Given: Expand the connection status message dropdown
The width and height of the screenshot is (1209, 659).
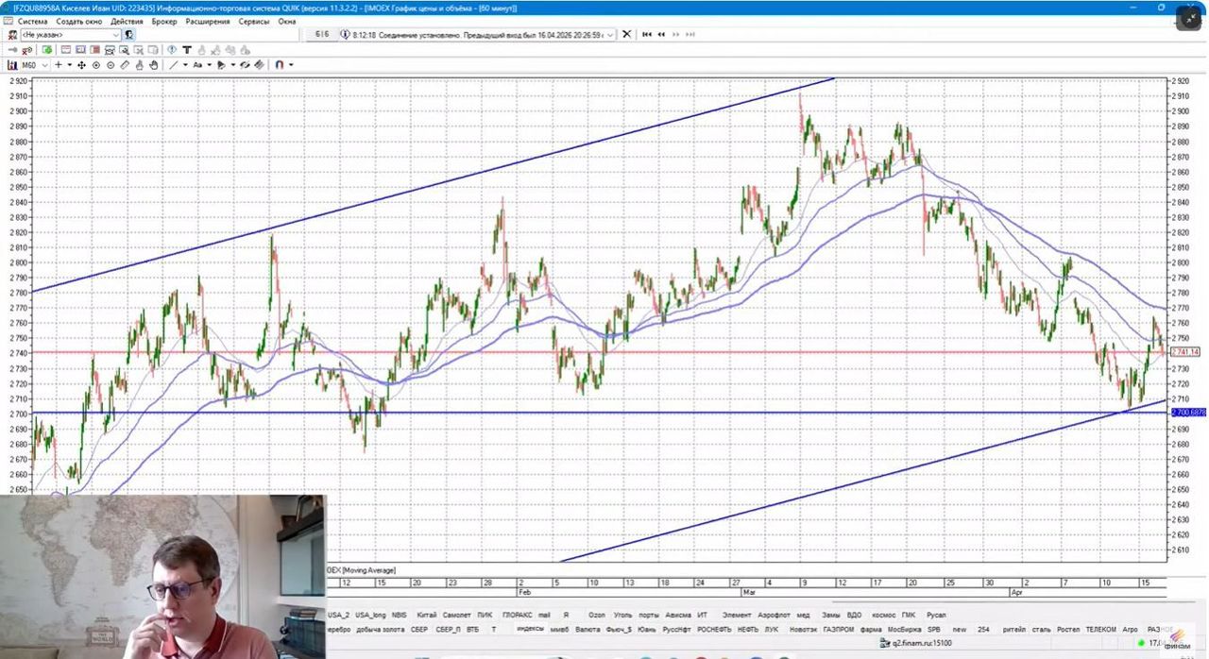Looking at the screenshot, I should coord(610,34).
